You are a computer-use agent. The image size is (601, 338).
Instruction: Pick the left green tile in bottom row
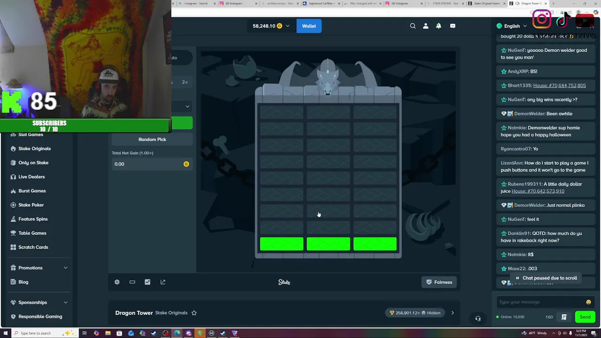[282, 244]
